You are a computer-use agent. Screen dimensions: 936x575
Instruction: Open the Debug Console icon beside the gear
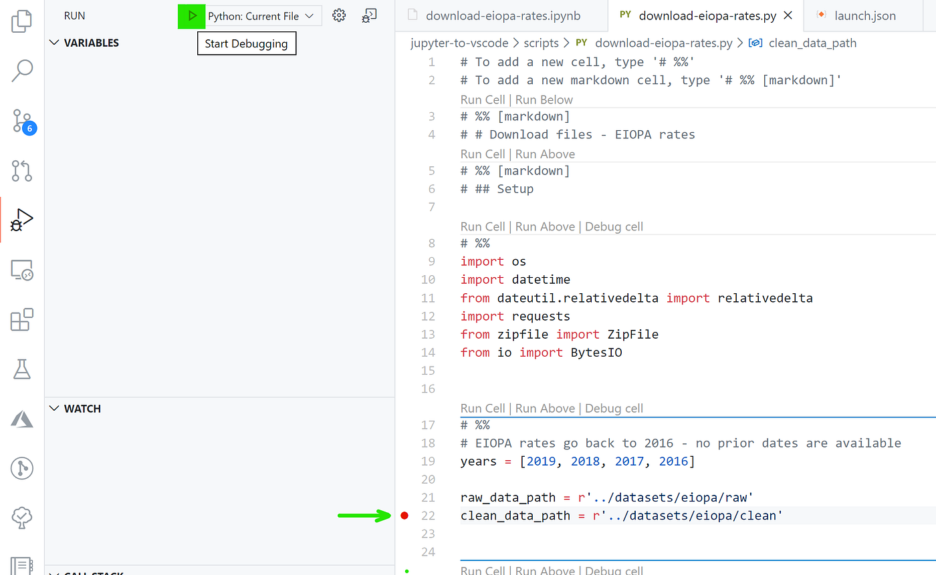click(x=369, y=15)
